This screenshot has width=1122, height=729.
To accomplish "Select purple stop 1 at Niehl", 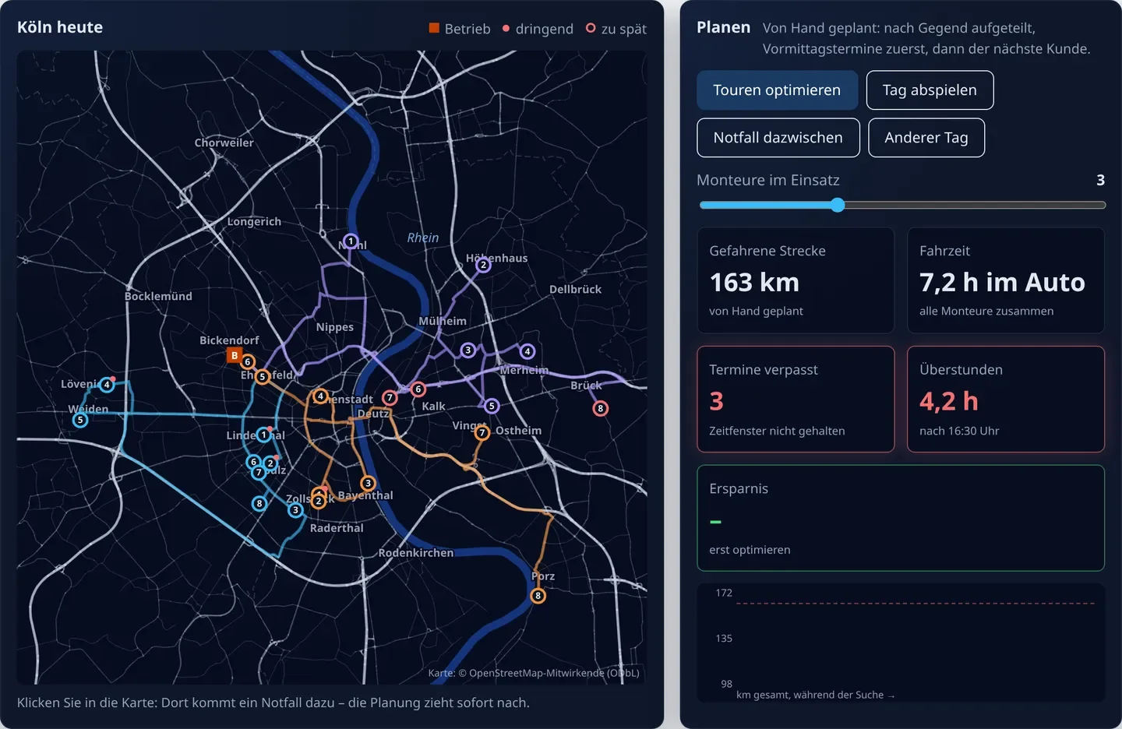I will tap(351, 241).
